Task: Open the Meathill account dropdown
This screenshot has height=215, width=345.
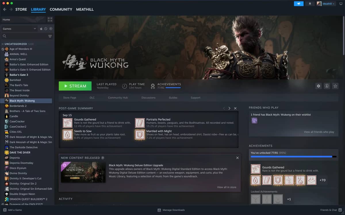Action: click(x=326, y=4)
